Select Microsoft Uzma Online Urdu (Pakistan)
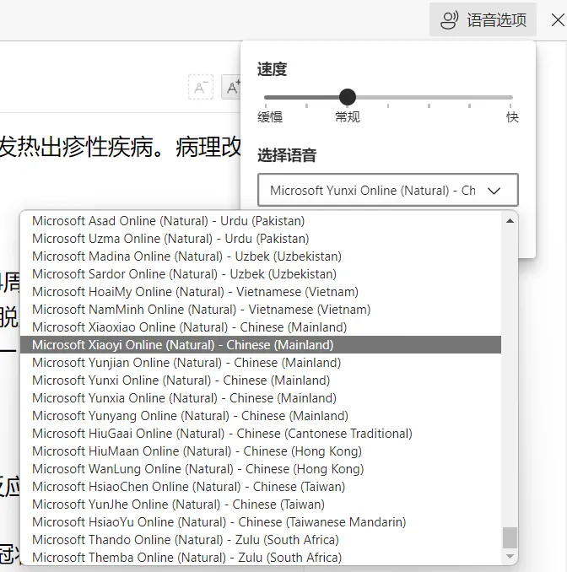This screenshot has height=572, width=567. point(261,239)
